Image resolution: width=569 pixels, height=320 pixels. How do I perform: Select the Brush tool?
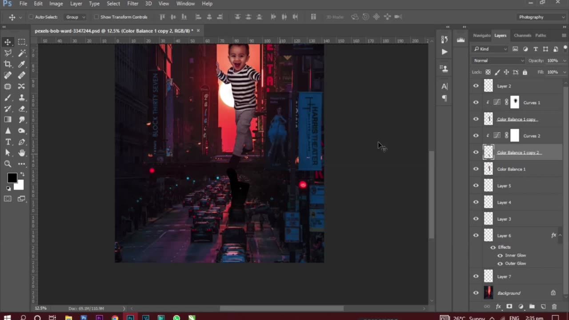[8, 97]
